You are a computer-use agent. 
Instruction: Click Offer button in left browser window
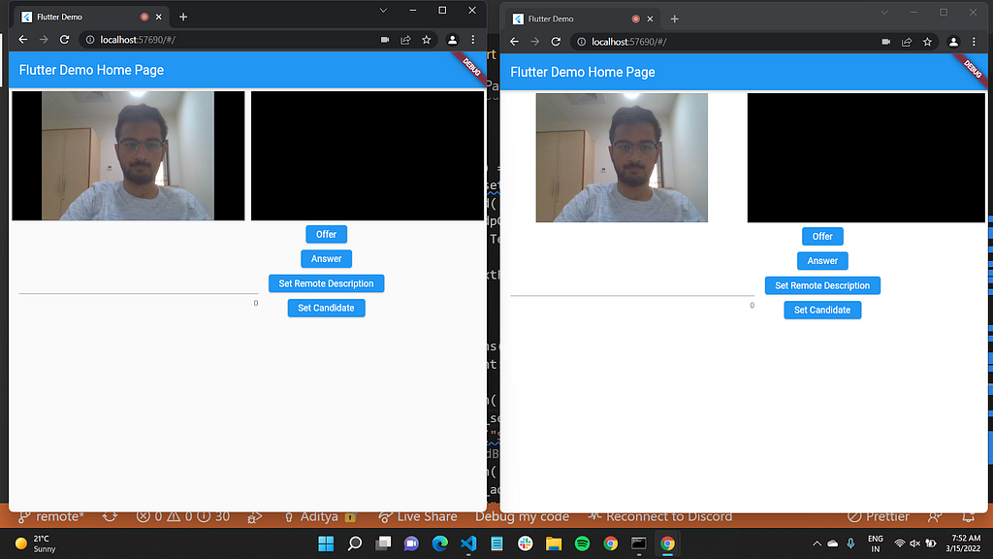(x=326, y=235)
